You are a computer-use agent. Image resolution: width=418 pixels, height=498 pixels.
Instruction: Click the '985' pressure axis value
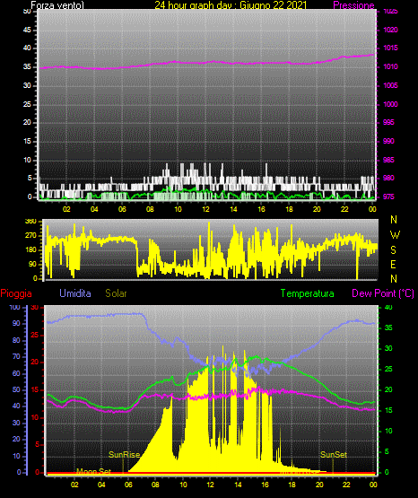[x=388, y=160]
